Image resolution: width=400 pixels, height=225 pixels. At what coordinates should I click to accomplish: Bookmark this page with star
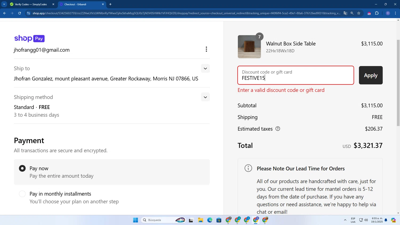tap(359, 13)
